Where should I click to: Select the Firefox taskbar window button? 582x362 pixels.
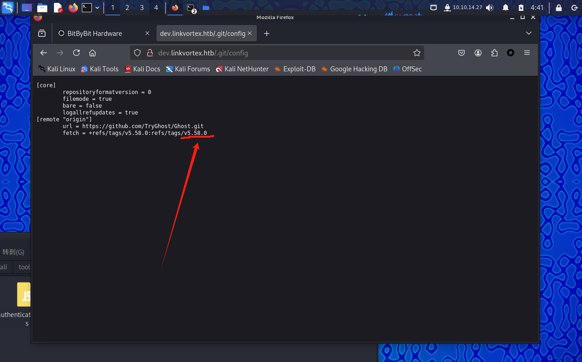pyautogui.click(x=175, y=8)
